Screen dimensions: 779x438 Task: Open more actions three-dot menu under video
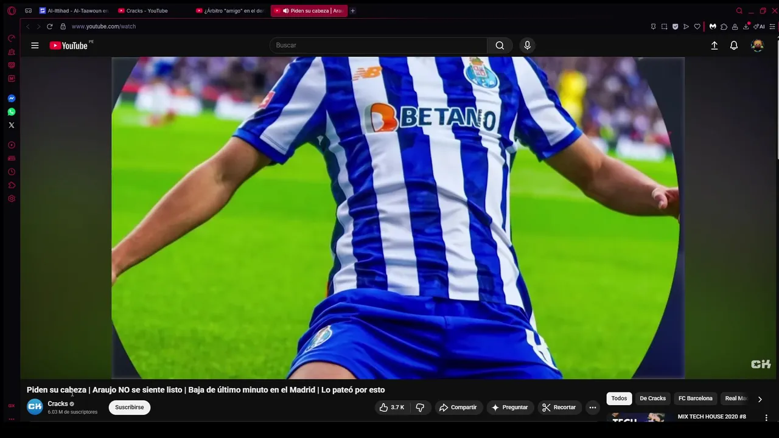click(x=592, y=408)
